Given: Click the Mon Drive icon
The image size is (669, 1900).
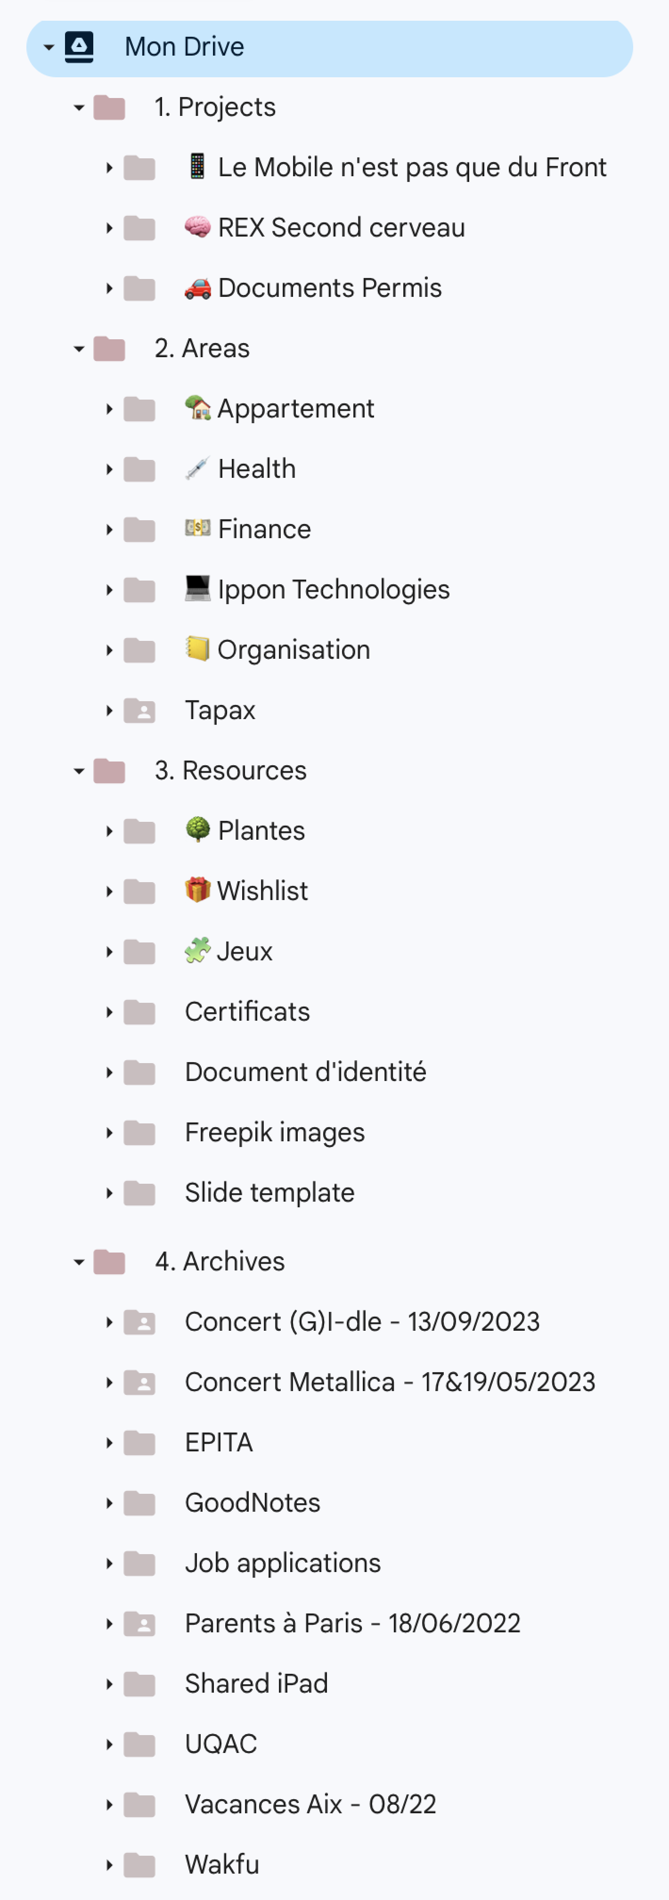Looking at the screenshot, I should [79, 46].
